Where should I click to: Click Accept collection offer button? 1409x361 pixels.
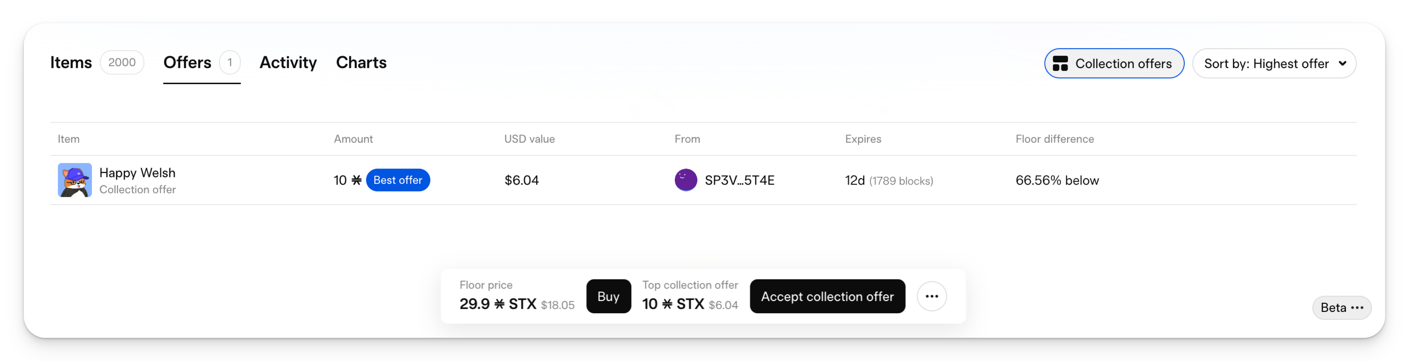point(827,296)
